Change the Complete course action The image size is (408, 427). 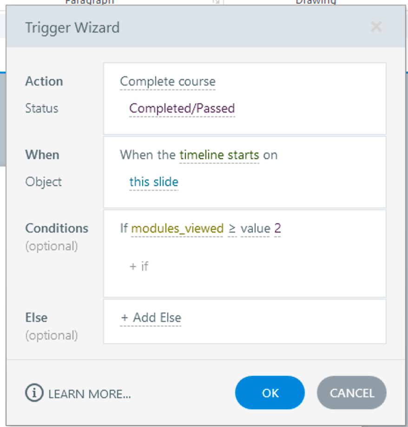coord(167,82)
